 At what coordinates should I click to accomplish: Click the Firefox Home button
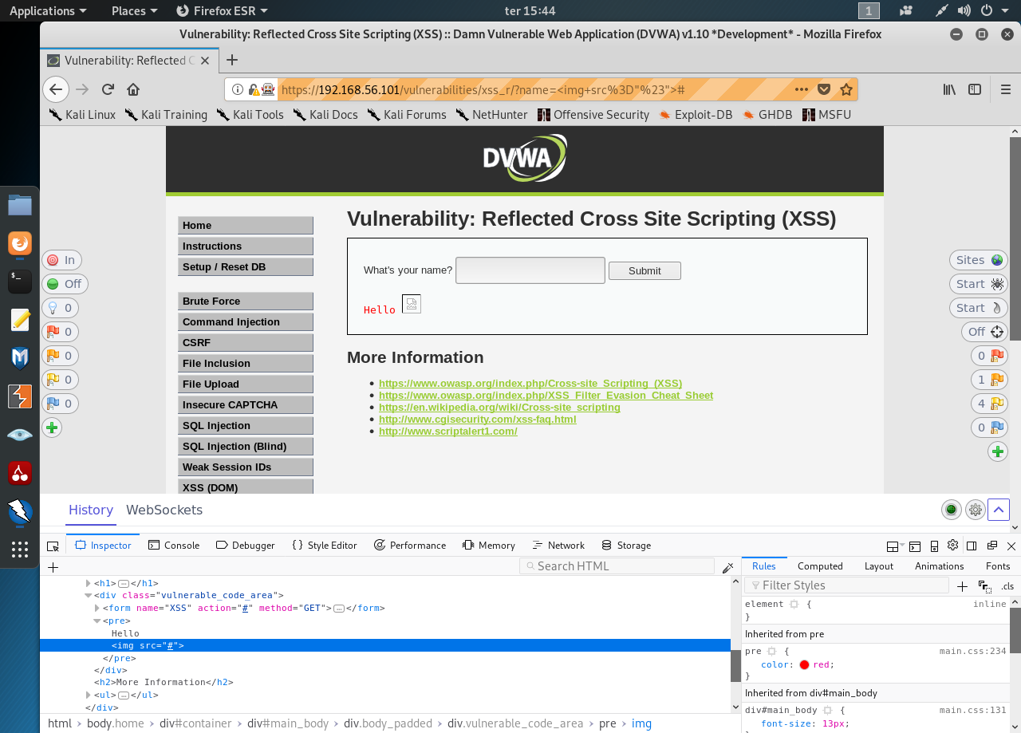point(133,89)
